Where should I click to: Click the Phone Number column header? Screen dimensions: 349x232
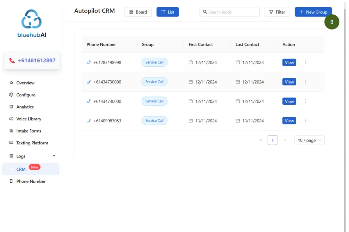(x=101, y=44)
